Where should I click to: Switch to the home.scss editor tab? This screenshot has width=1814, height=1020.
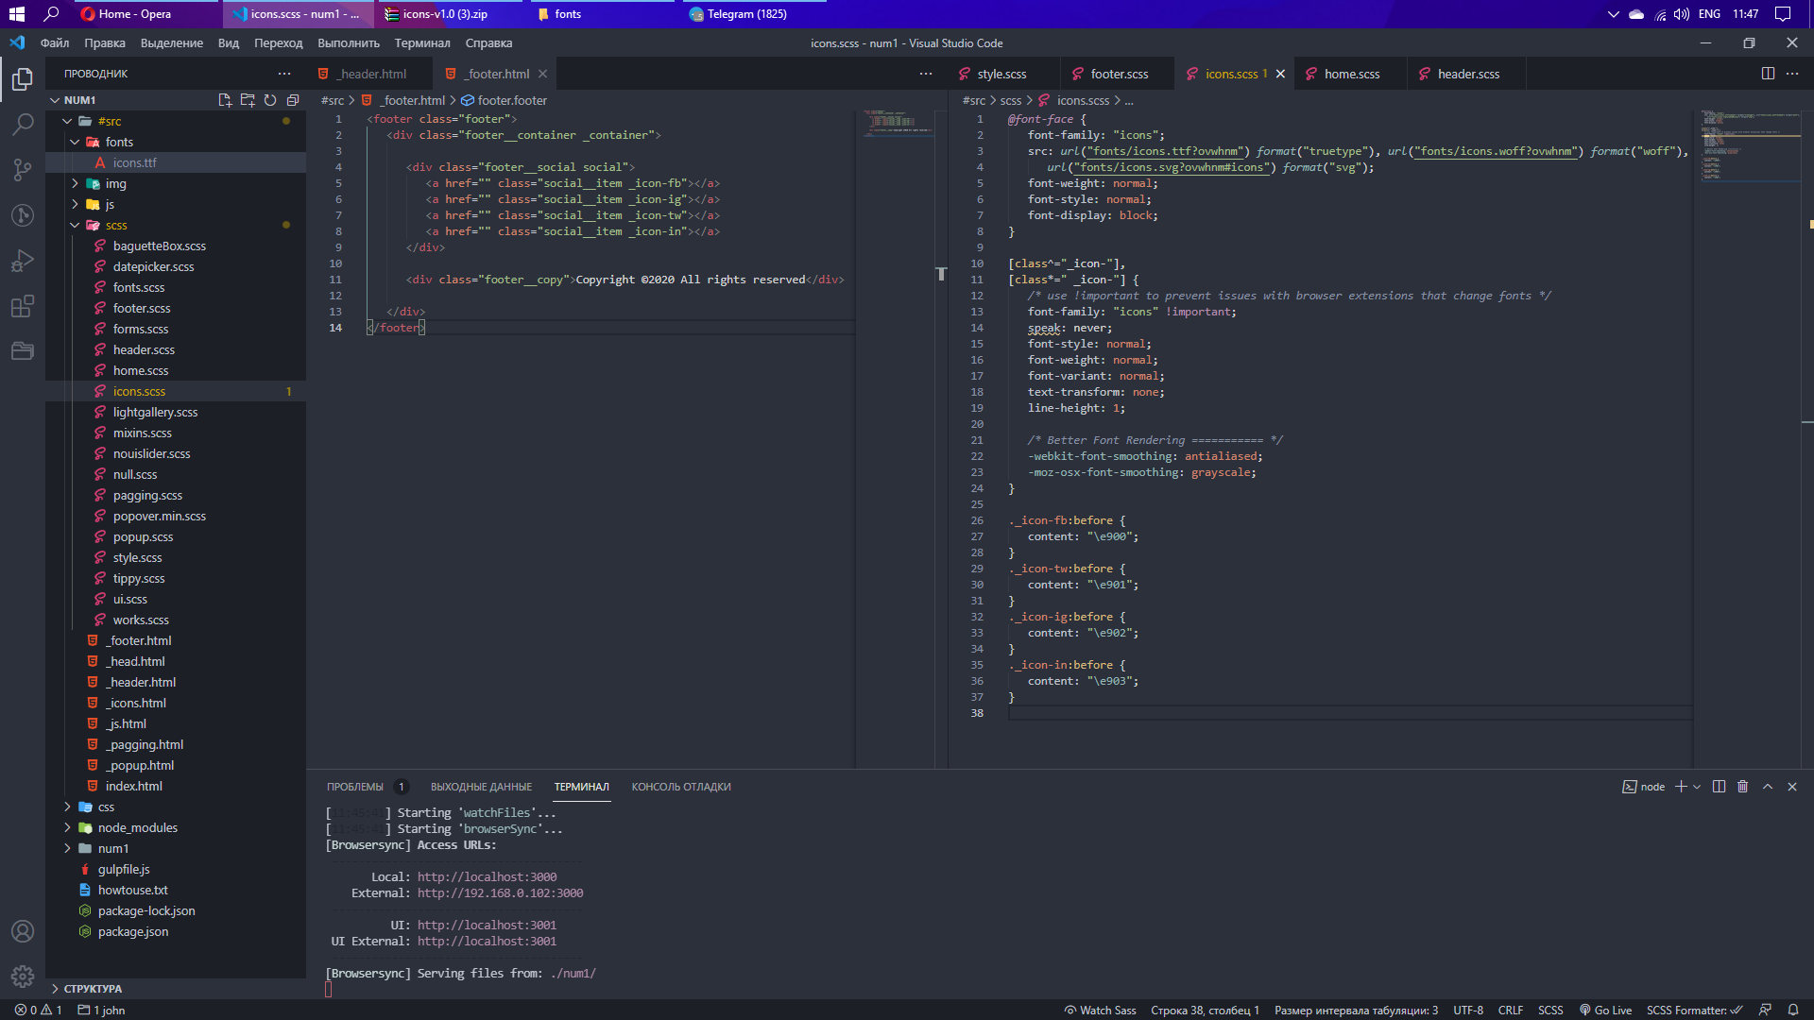1351,74
